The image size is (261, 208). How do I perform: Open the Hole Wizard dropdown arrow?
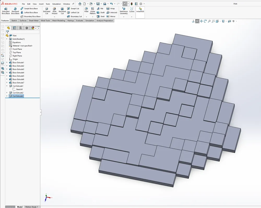click(x=55, y=17)
